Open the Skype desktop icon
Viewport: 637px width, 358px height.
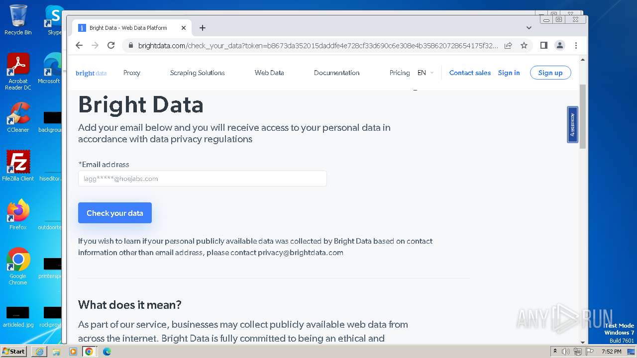click(54, 20)
